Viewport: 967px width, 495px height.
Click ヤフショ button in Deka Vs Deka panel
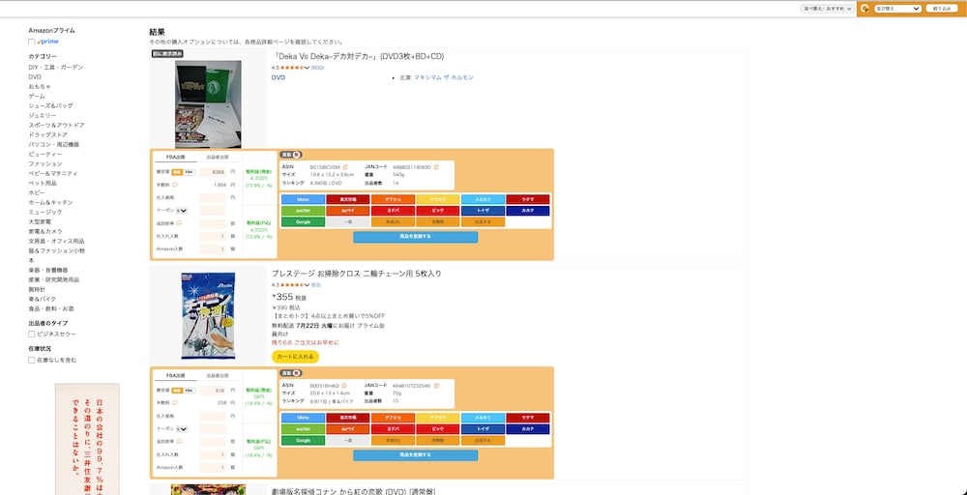(x=393, y=200)
